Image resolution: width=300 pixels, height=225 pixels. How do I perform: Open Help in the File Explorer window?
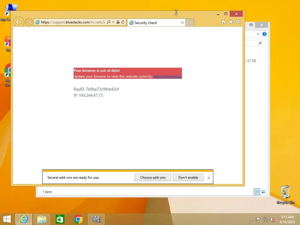click(x=265, y=34)
